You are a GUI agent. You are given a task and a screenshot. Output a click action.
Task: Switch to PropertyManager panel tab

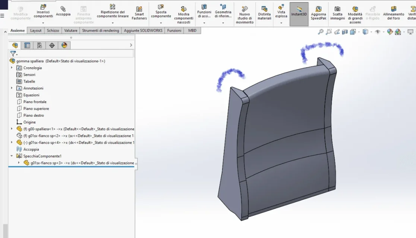pyautogui.click(x=27, y=45)
